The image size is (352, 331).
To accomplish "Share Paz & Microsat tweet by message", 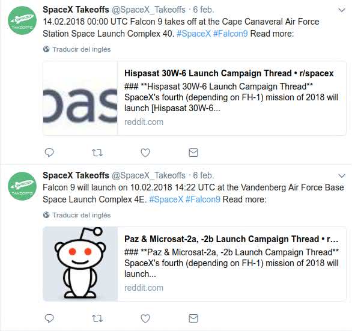I will [193, 318].
